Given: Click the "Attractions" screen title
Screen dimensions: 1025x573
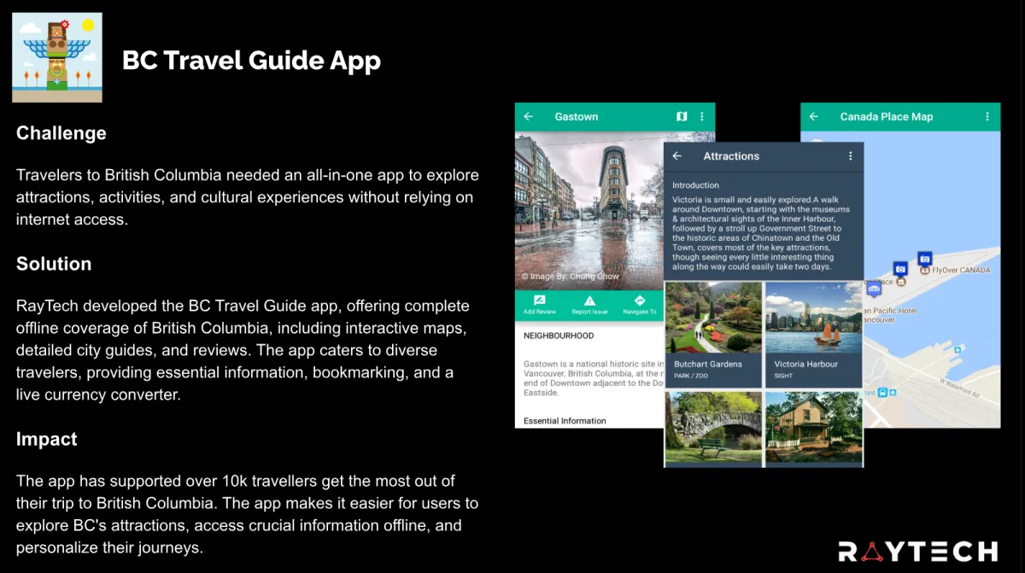Looking at the screenshot, I should (731, 156).
